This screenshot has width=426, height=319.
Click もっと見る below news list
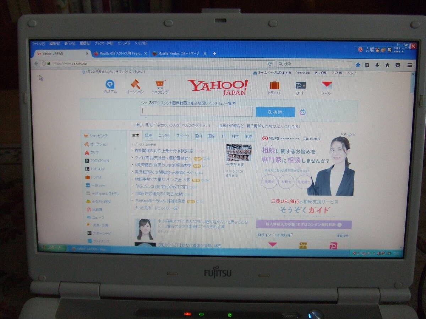click(x=143, y=208)
